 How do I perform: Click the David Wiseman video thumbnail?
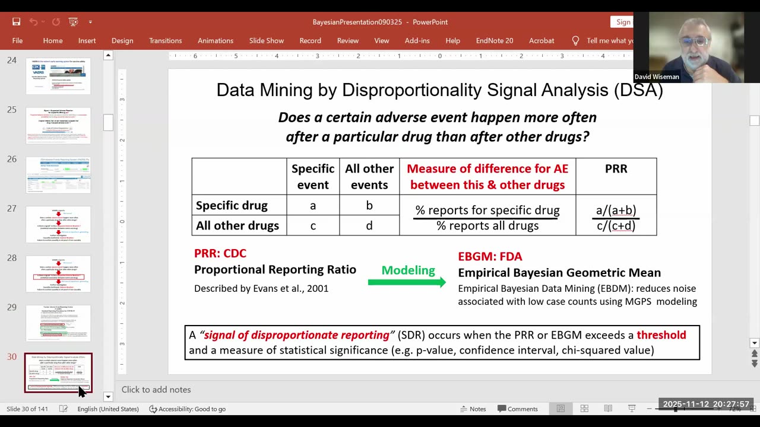(688, 47)
